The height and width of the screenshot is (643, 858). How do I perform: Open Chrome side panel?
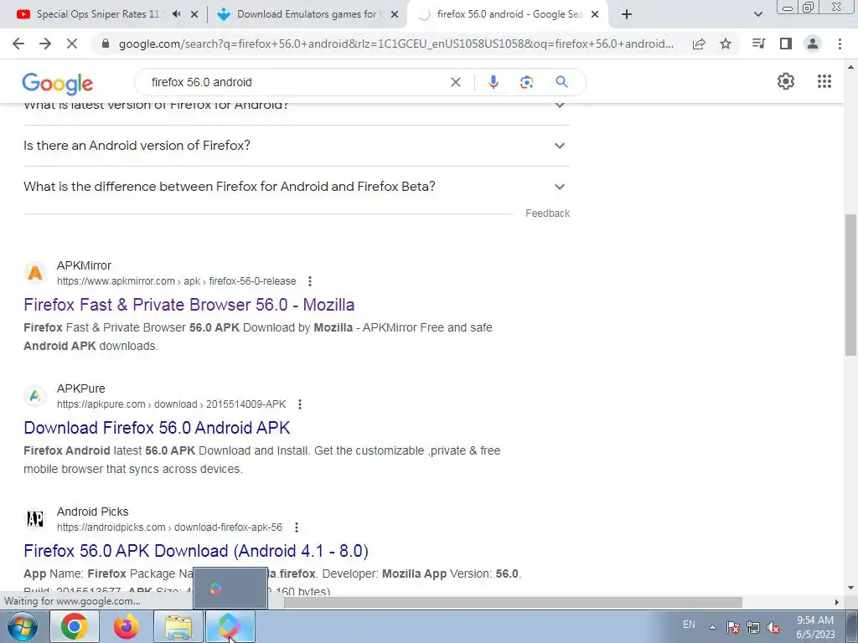[786, 44]
